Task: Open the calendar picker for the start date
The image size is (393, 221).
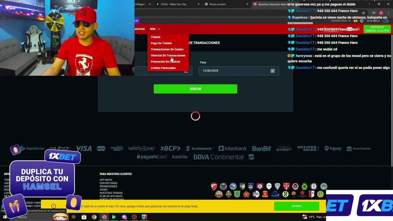Action: (x=186, y=71)
